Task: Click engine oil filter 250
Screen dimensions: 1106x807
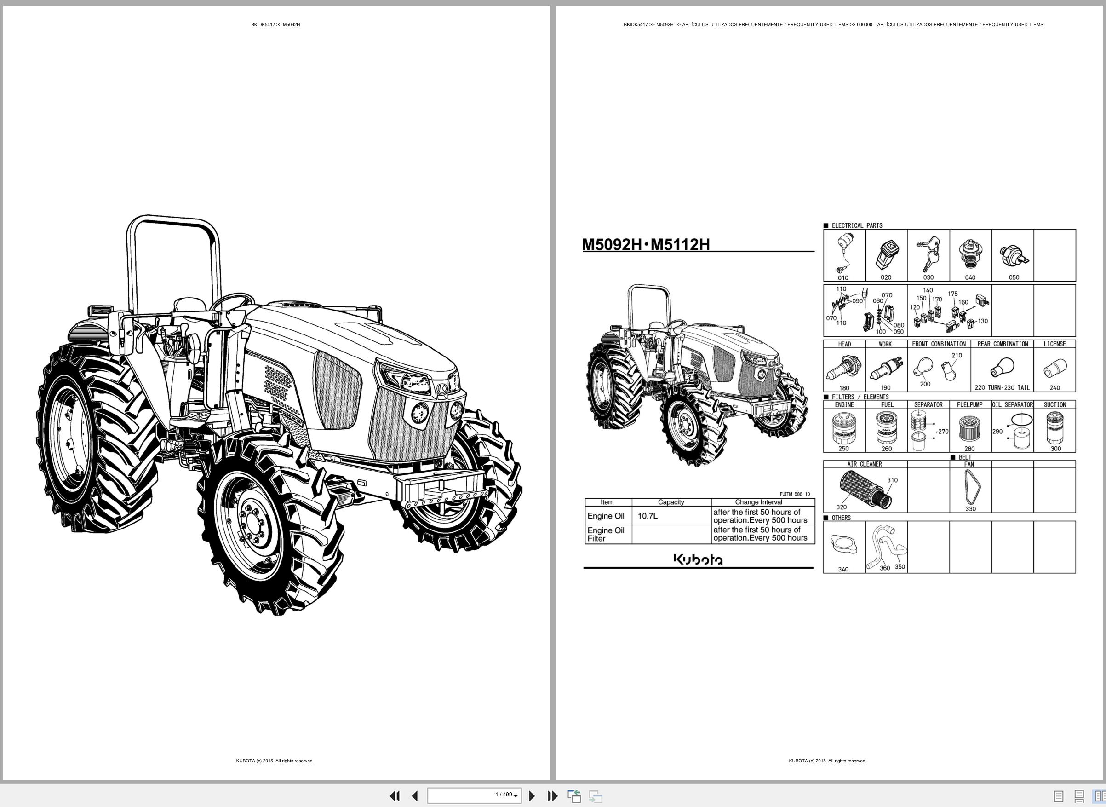Action: 844,427
